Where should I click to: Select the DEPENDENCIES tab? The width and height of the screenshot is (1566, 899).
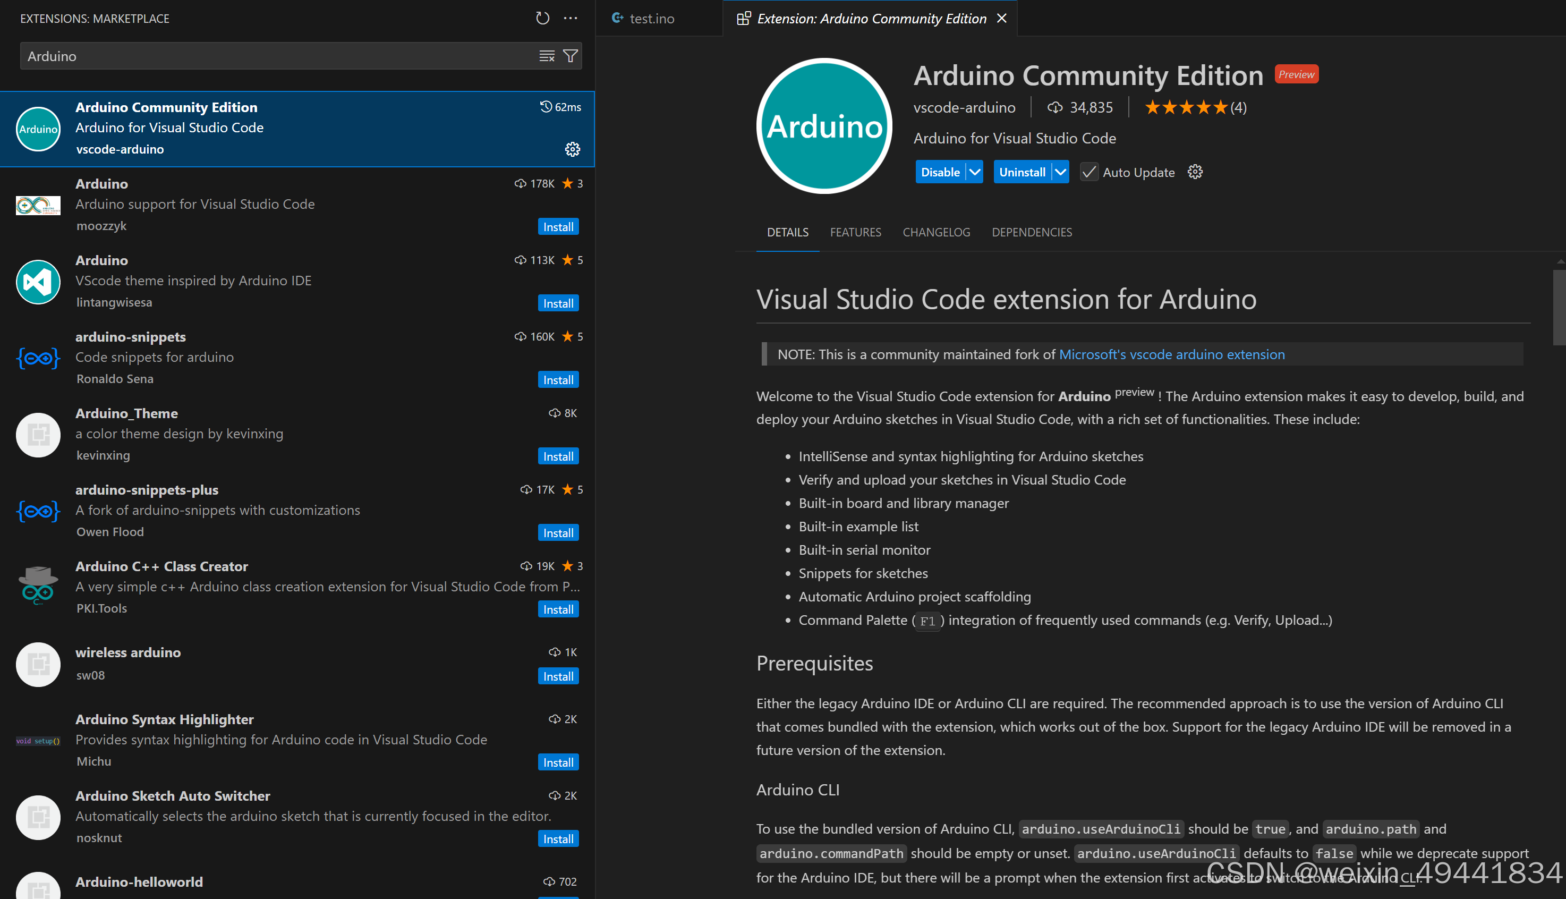(1032, 232)
